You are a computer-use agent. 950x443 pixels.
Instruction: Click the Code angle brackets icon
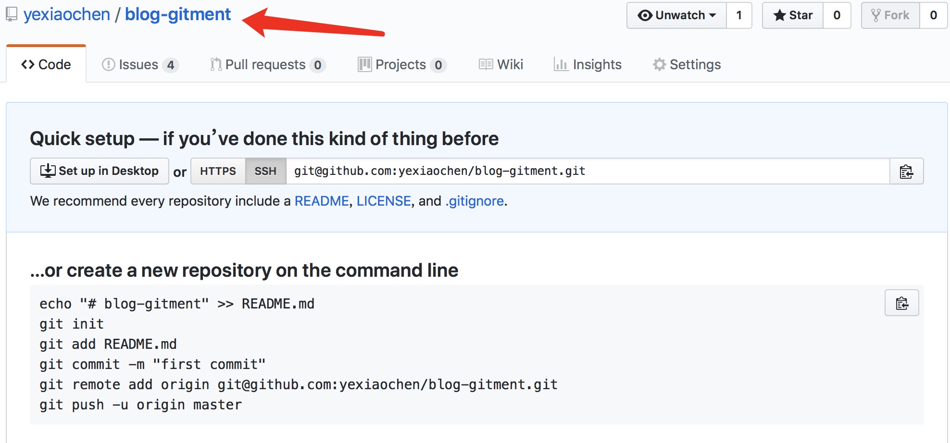28,64
